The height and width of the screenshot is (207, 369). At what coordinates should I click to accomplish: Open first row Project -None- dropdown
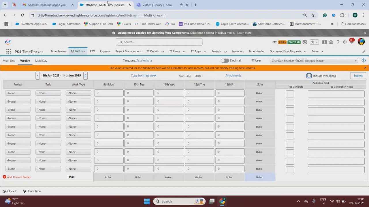tap(18, 93)
